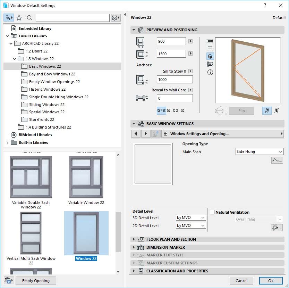Click the OK button
The height and width of the screenshot is (288, 289).
click(271, 281)
